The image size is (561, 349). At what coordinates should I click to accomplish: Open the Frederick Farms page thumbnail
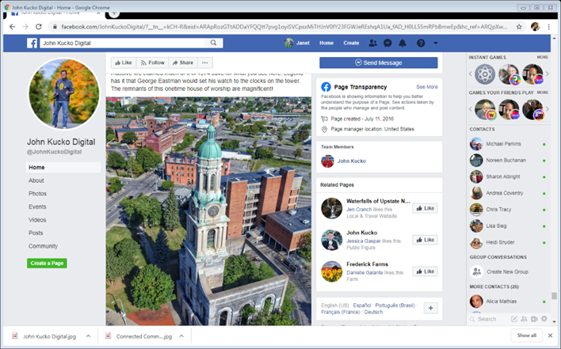tap(332, 271)
